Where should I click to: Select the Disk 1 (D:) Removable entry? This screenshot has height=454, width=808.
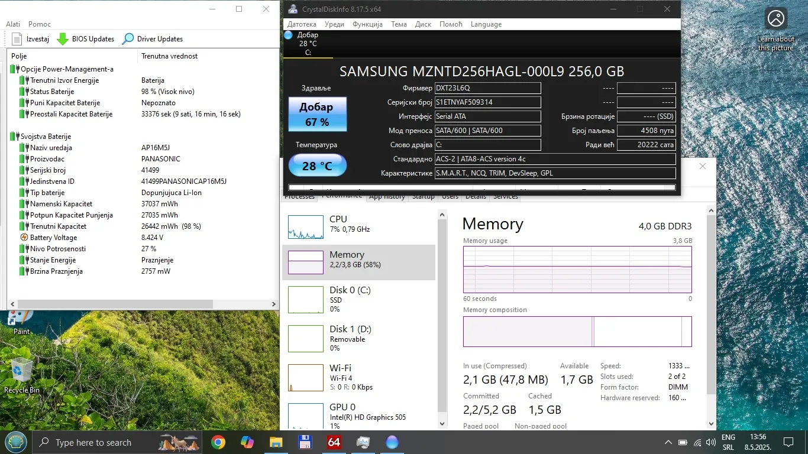[358, 338]
